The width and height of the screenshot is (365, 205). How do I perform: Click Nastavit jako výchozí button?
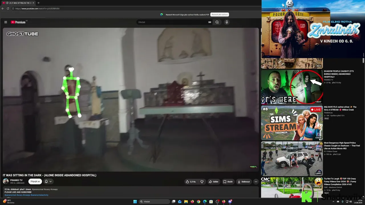point(220,15)
